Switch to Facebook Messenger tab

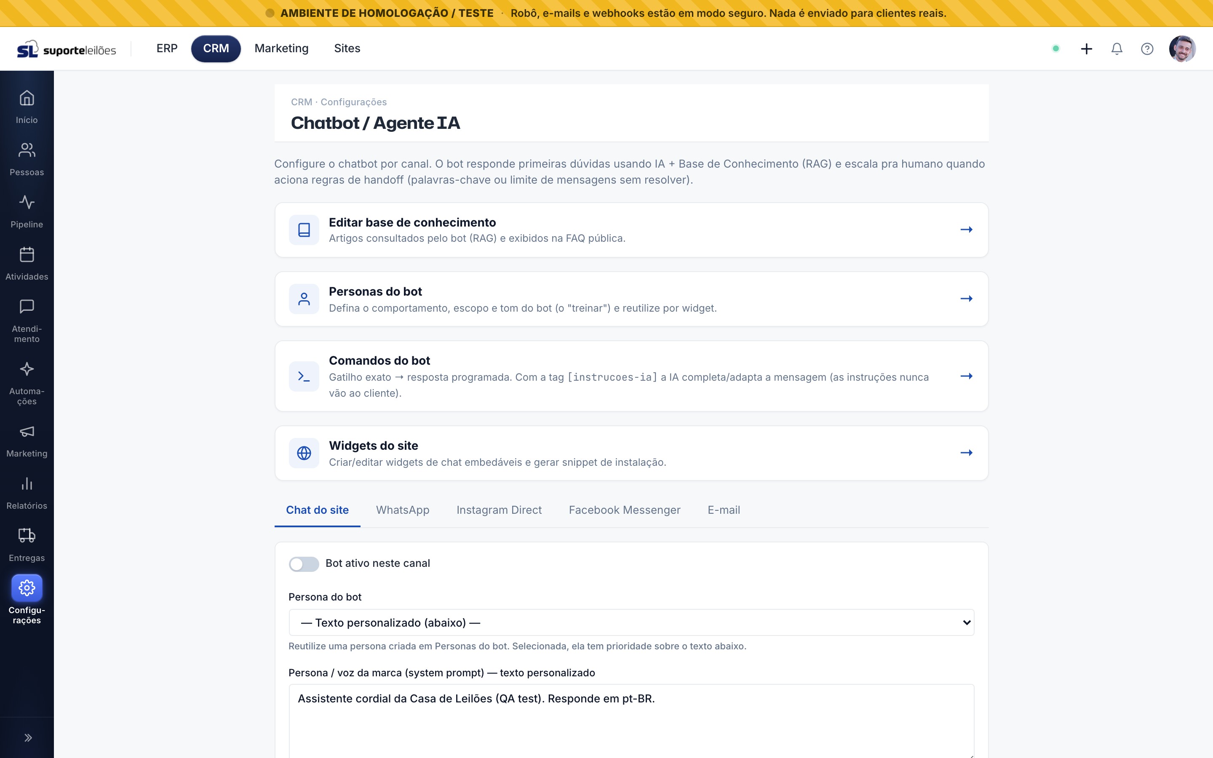pyautogui.click(x=625, y=510)
